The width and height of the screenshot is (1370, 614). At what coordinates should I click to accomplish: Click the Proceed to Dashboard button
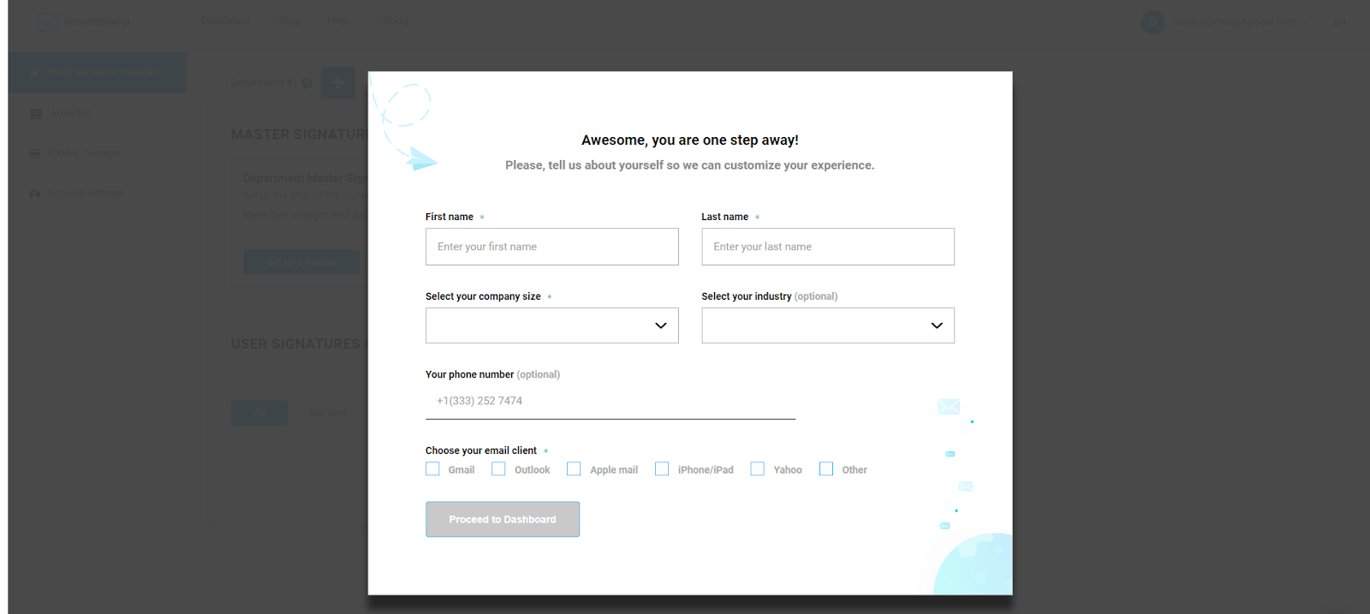coord(503,519)
